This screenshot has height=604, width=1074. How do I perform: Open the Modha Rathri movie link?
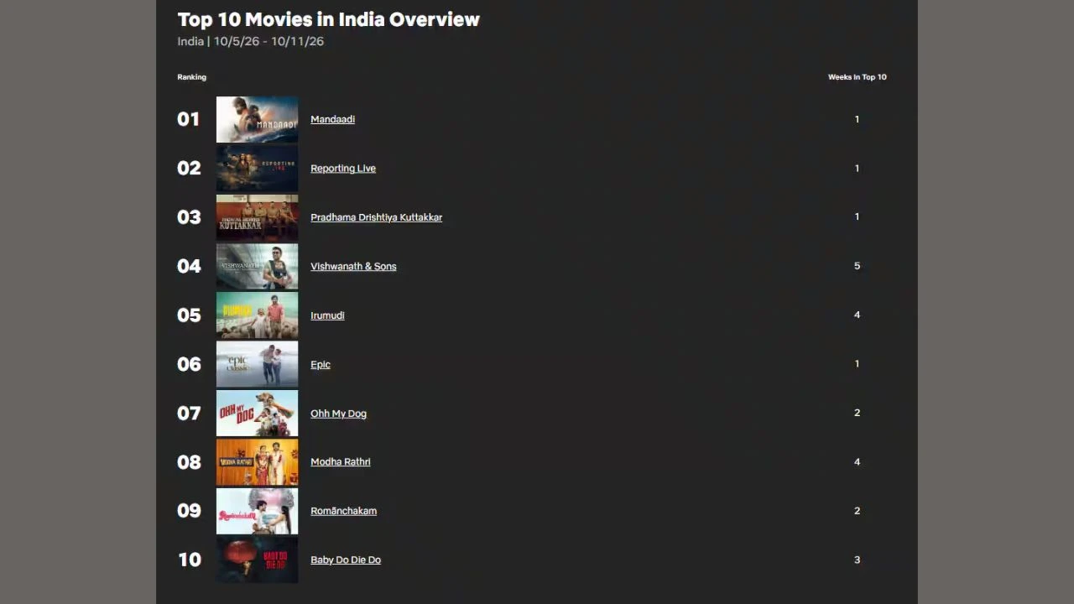pyautogui.click(x=341, y=462)
